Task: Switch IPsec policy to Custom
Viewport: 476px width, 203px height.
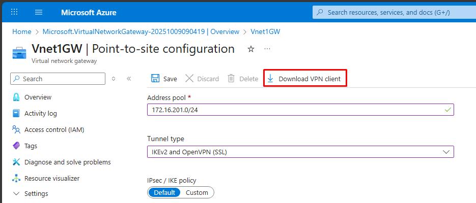Action: [x=197, y=192]
